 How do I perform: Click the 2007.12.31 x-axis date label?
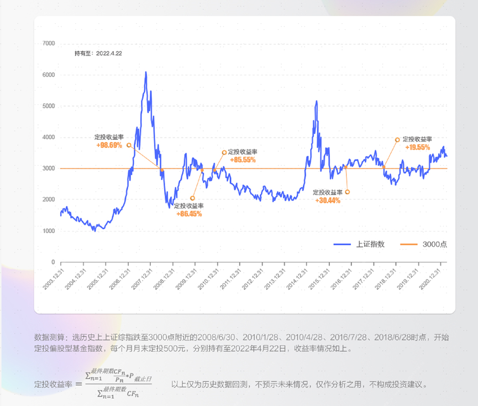pos(142,279)
